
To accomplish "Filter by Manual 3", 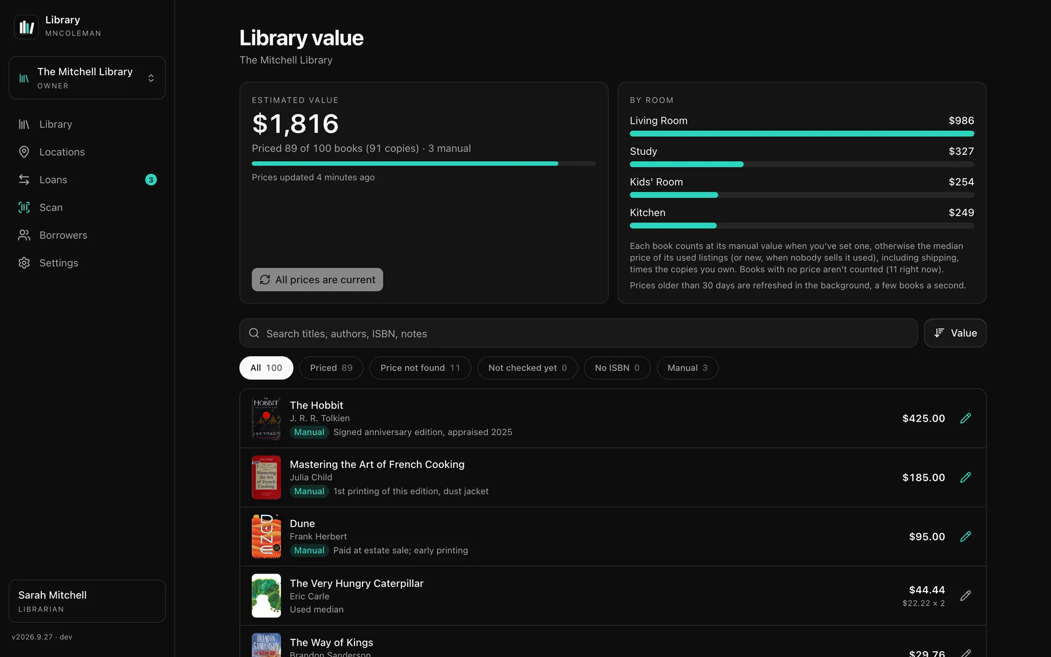I will [x=687, y=368].
